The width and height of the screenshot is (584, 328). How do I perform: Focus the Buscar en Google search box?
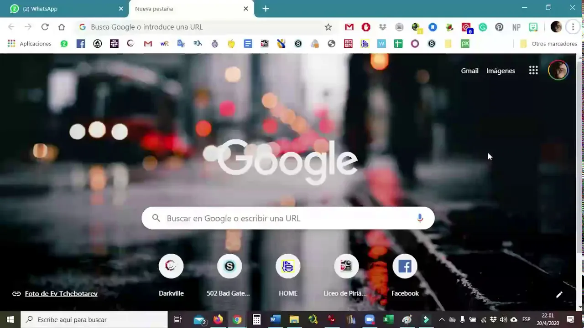click(288, 218)
